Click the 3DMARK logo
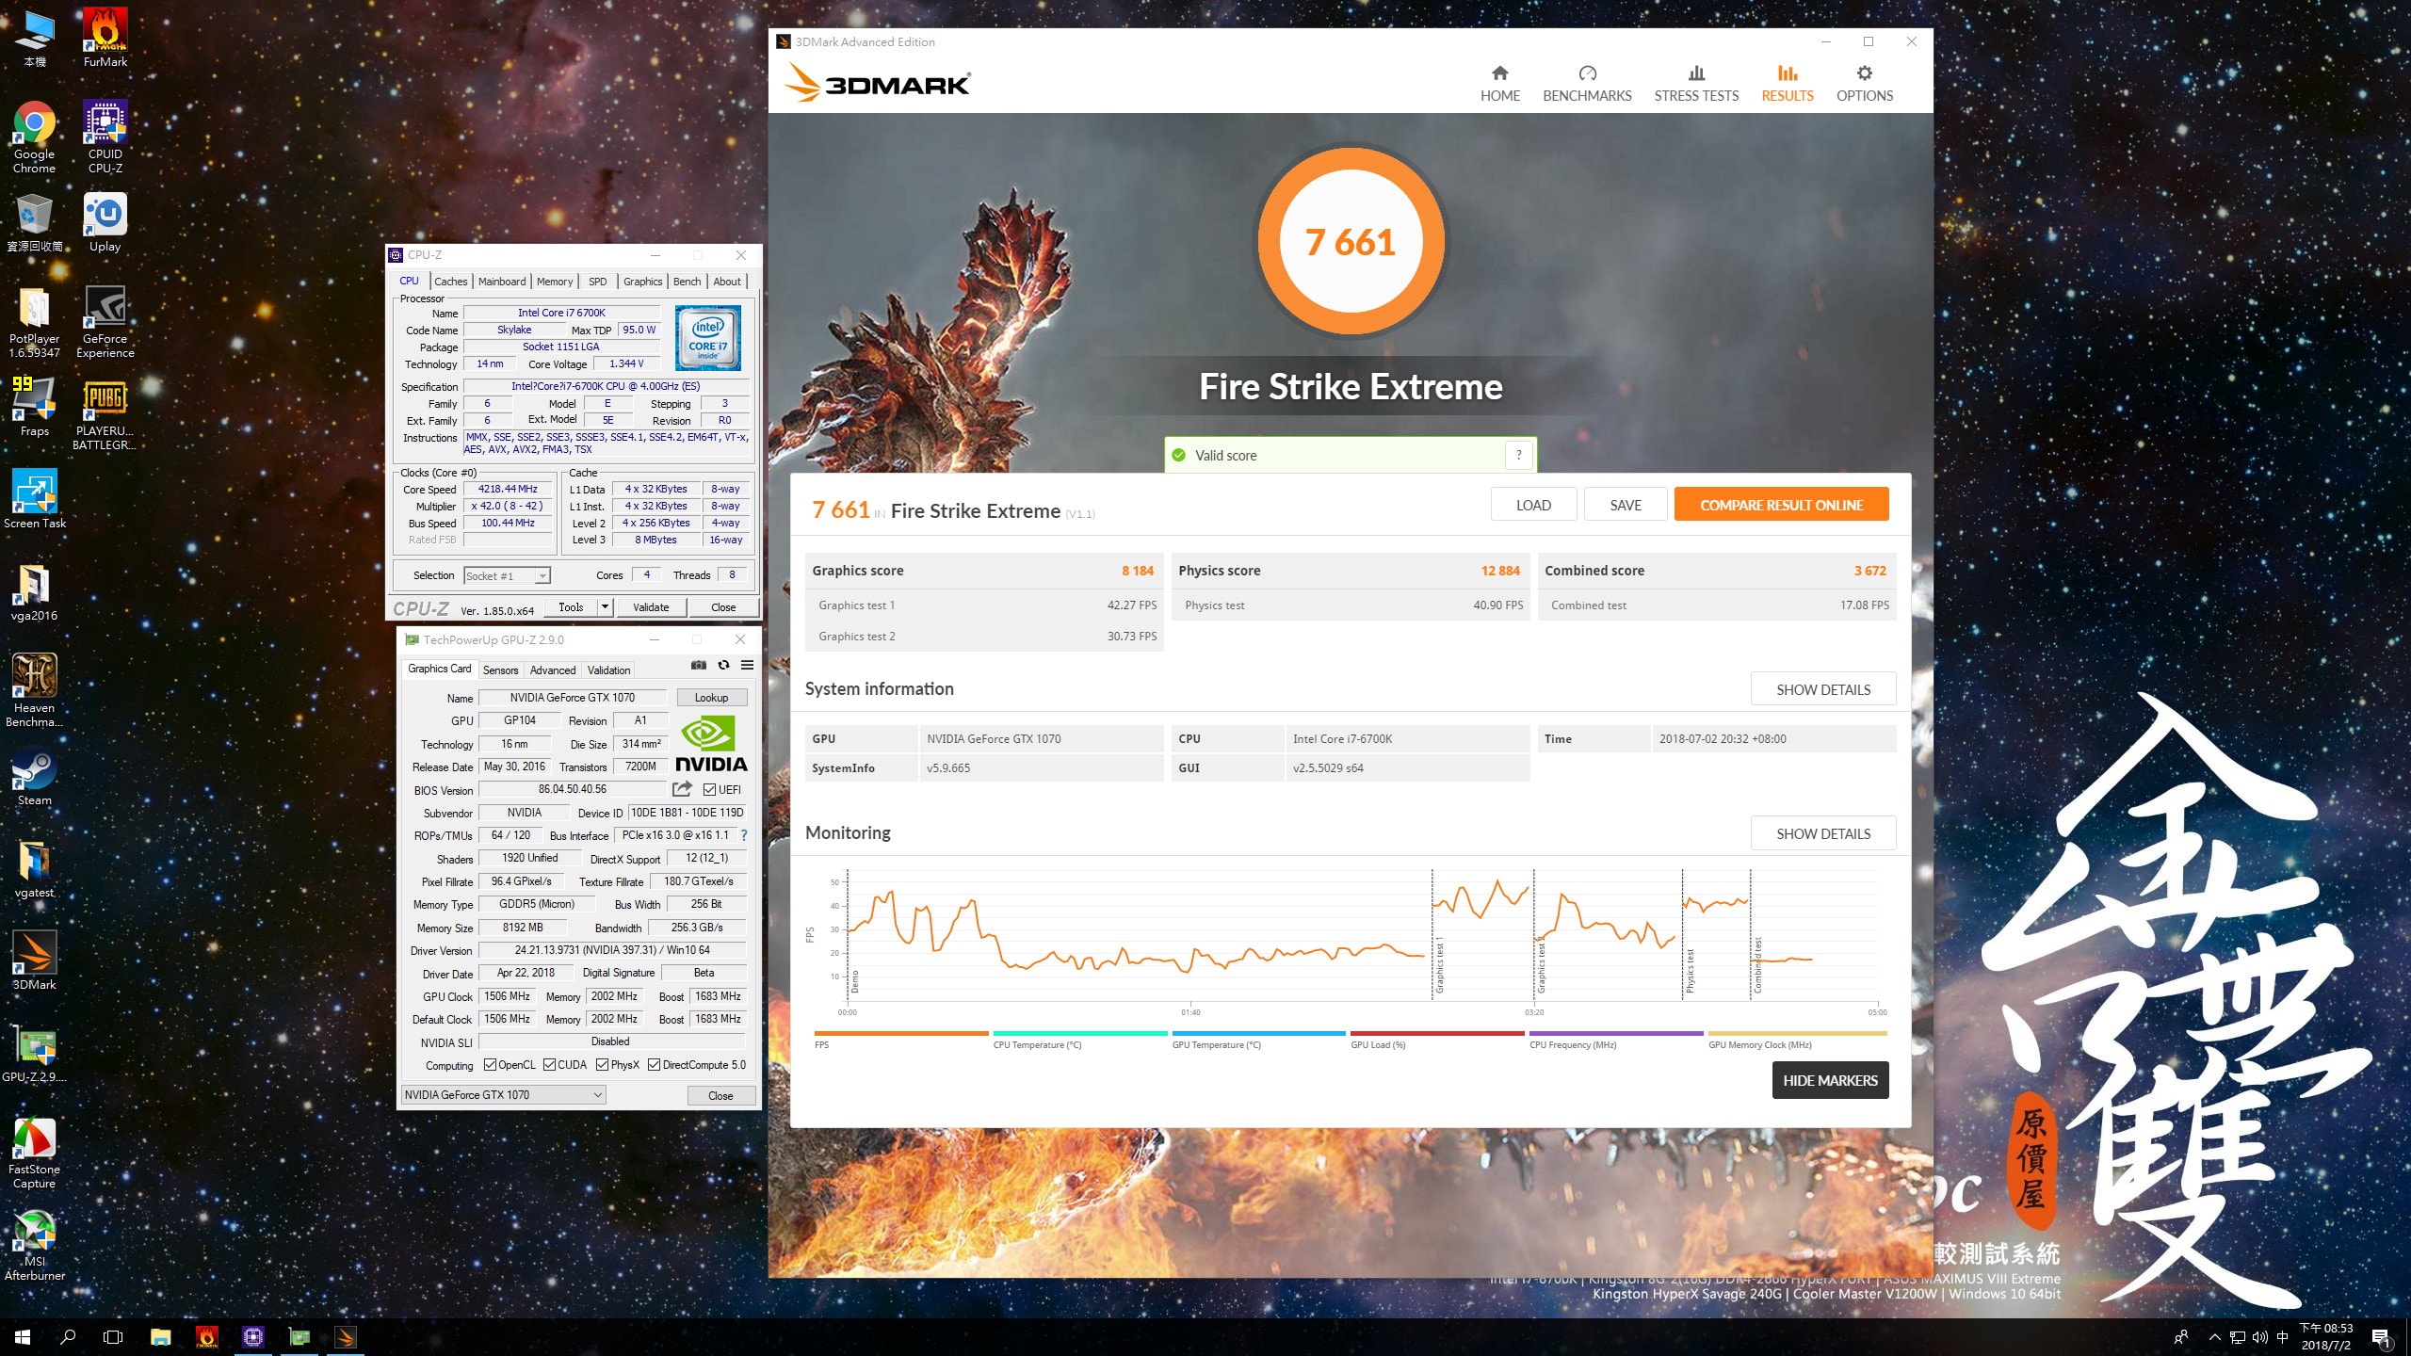Screen dimensions: 2411x1356 pyautogui.click(x=878, y=83)
